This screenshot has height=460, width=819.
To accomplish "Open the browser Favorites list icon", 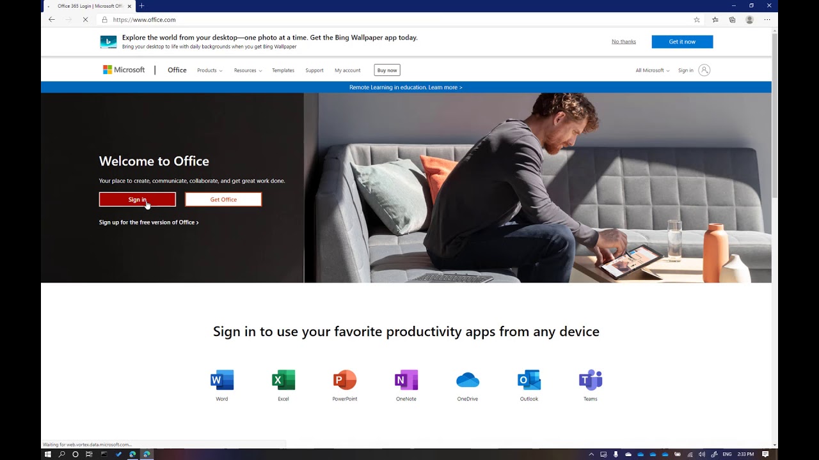I will pyautogui.click(x=715, y=20).
